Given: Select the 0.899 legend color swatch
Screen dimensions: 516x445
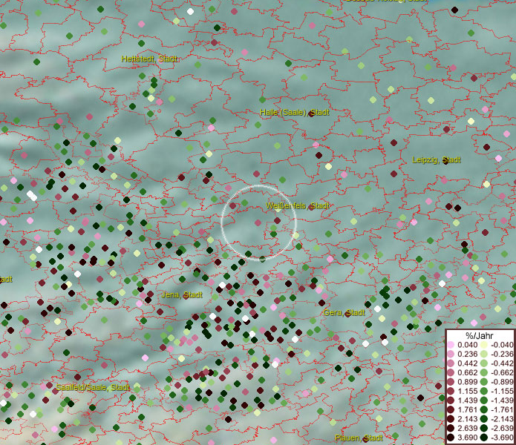Looking at the screenshot, I should click(451, 382).
